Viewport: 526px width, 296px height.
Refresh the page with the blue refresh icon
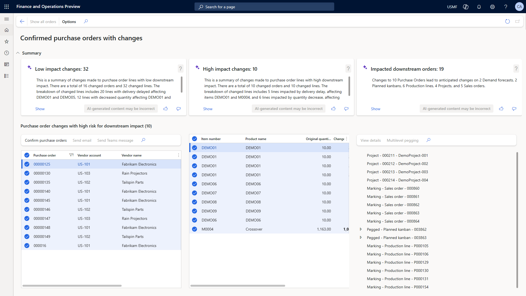click(x=508, y=21)
